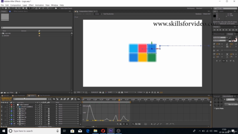Click fit graph to view icon
This screenshot has height=134, width=238.
point(139,124)
